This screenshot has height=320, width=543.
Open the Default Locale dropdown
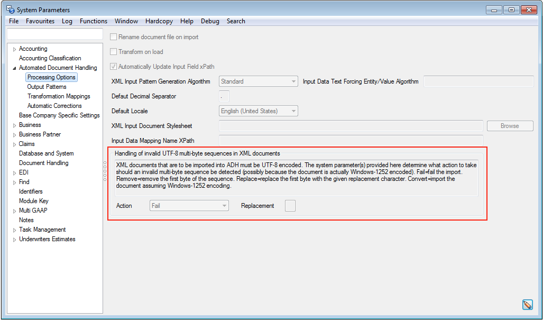coord(258,111)
